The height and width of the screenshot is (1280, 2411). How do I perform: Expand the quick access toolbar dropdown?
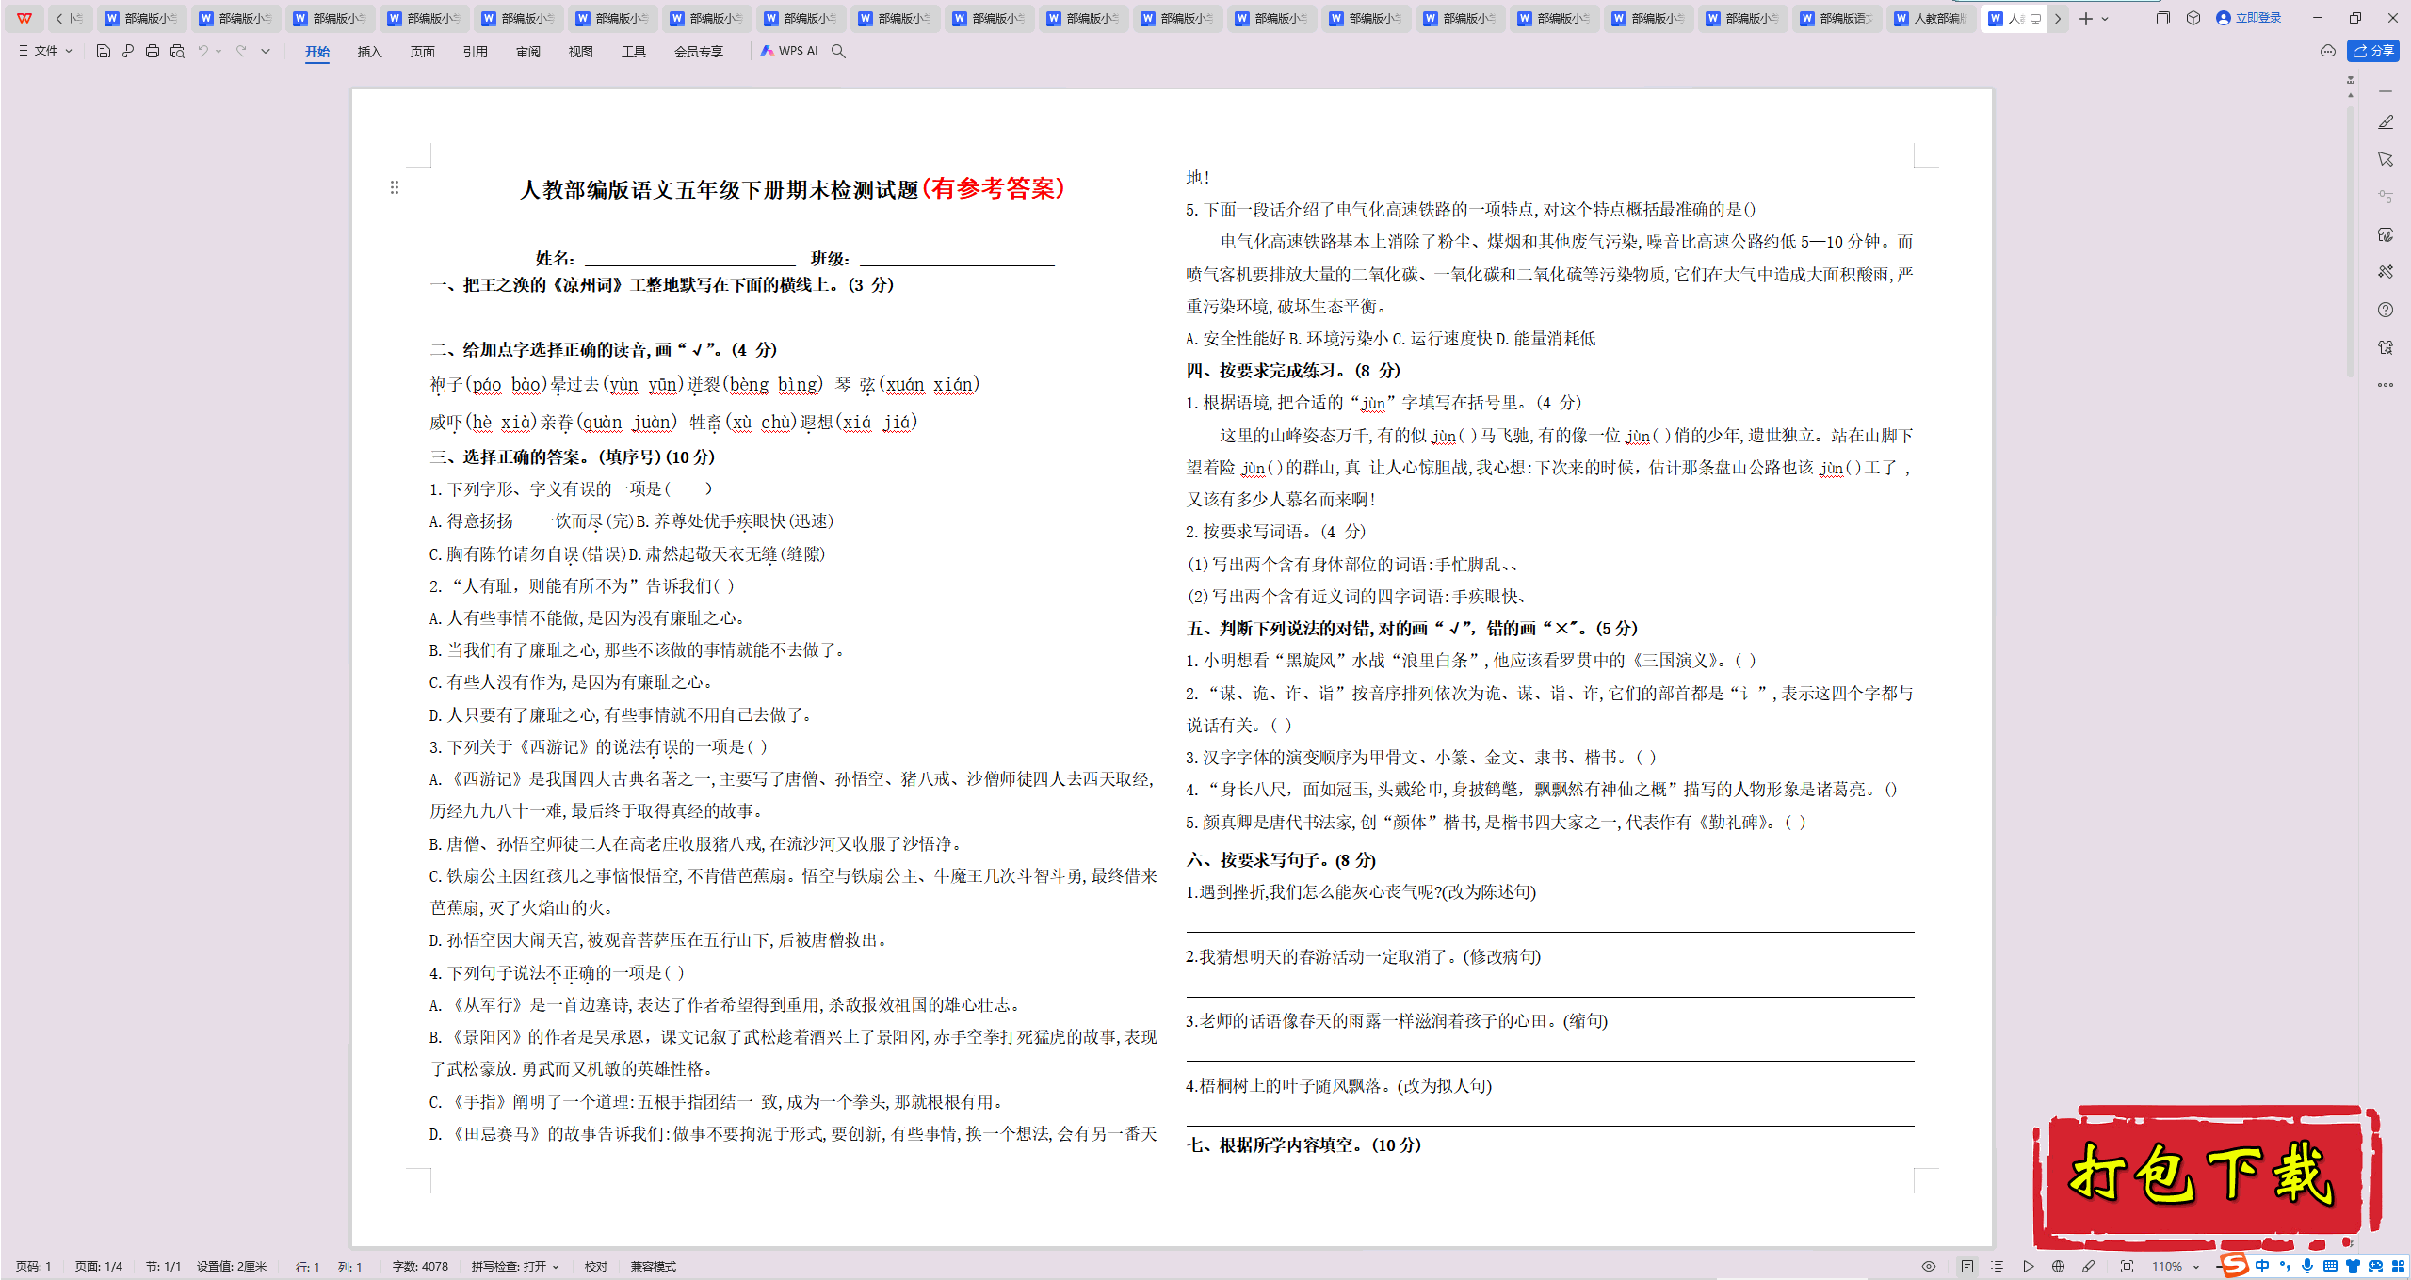(266, 51)
